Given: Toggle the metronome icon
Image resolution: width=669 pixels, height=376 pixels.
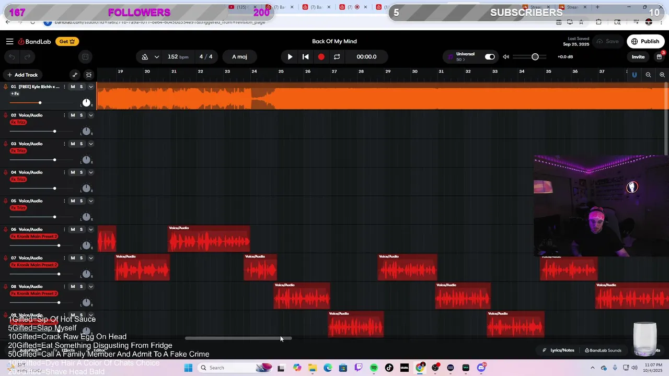Looking at the screenshot, I should [x=145, y=57].
